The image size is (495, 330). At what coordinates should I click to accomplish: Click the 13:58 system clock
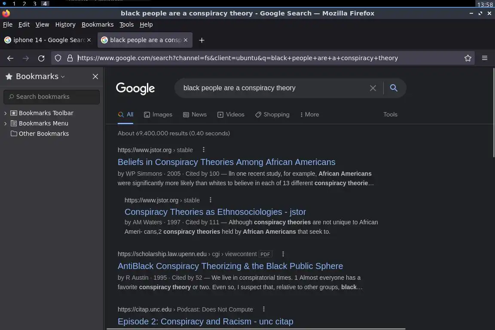pyautogui.click(x=485, y=4)
